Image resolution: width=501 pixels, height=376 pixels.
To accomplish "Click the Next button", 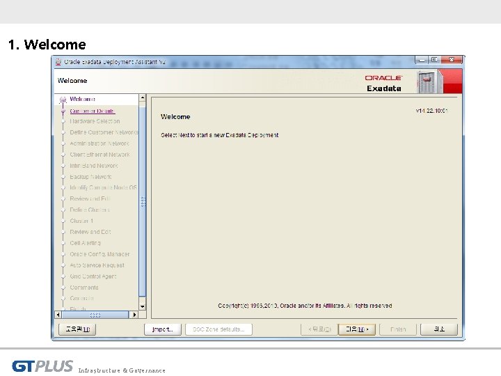I will (x=357, y=329).
